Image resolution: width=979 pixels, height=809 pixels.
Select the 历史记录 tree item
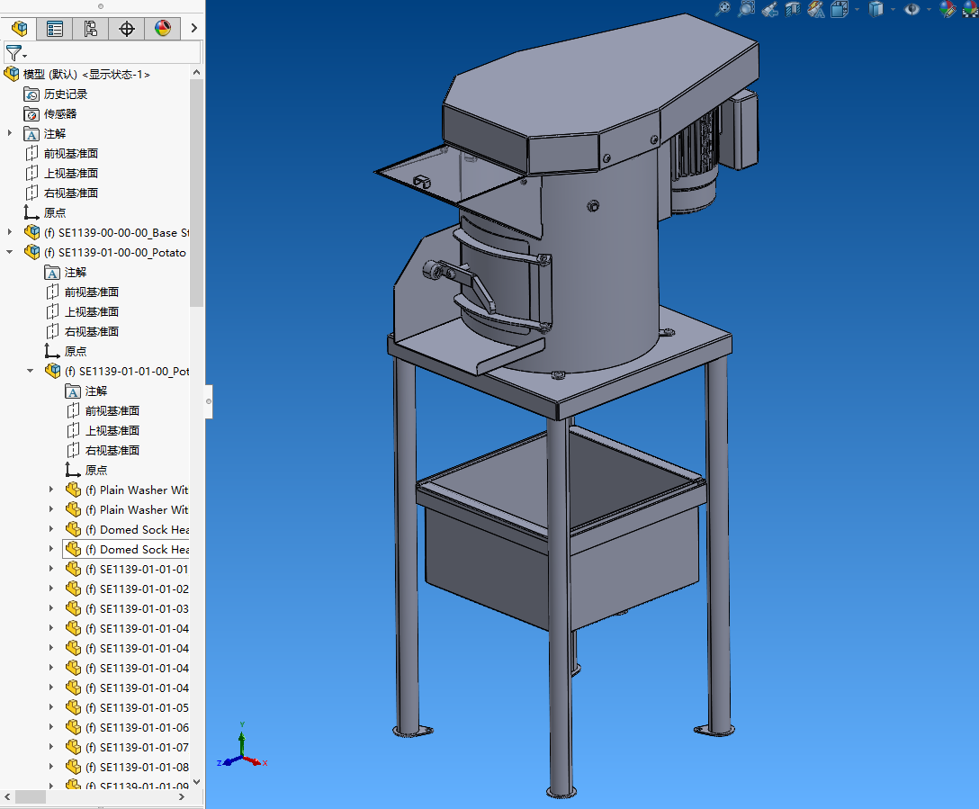click(65, 94)
